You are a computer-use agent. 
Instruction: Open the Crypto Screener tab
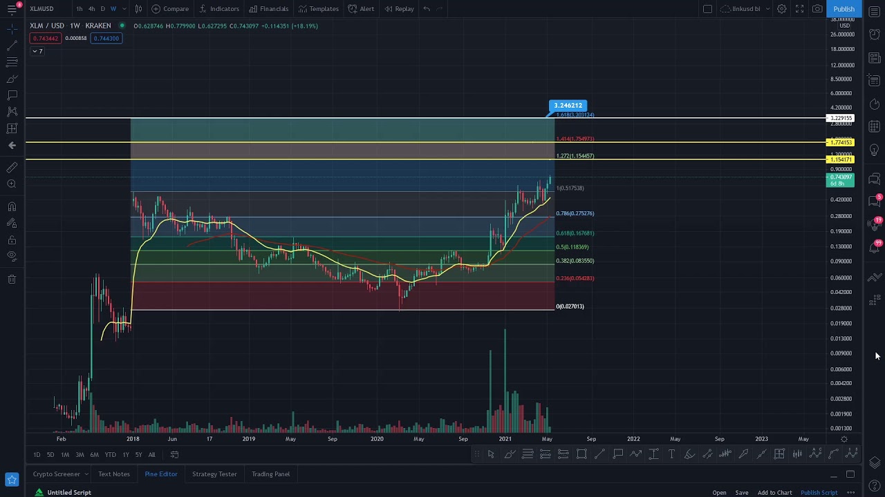pyautogui.click(x=56, y=474)
